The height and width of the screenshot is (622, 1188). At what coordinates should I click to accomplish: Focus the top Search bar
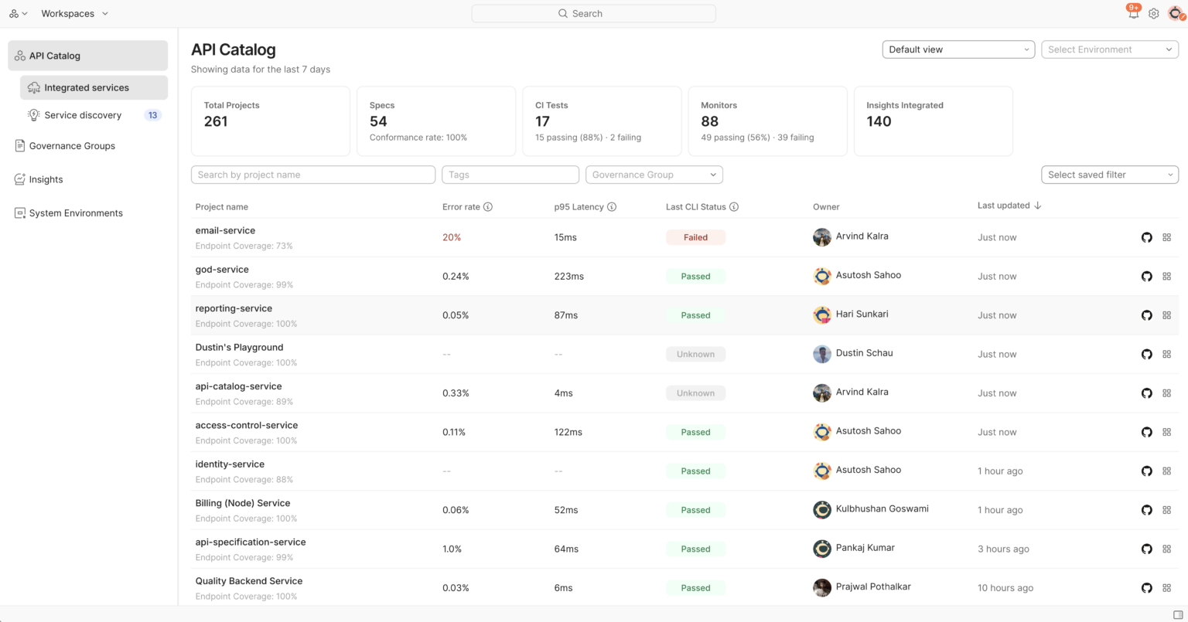[x=593, y=13]
